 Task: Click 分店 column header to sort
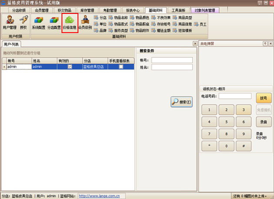click(94, 61)
